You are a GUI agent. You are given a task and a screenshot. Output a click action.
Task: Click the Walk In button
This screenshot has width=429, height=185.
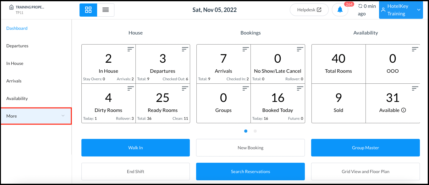tap(135, 147)
